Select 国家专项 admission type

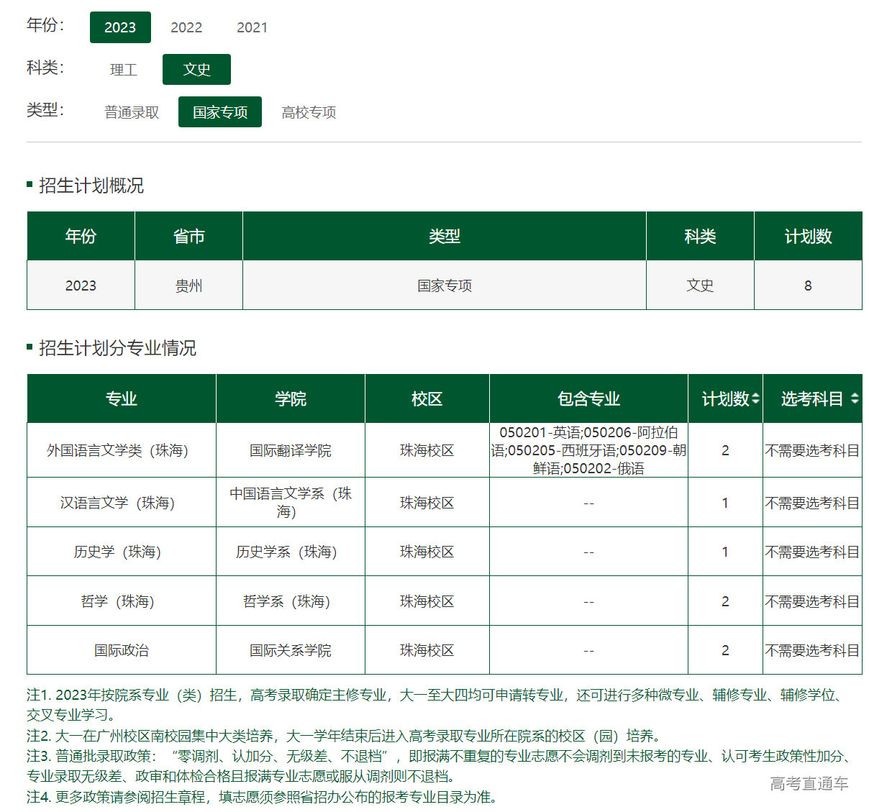pos(220,112)
